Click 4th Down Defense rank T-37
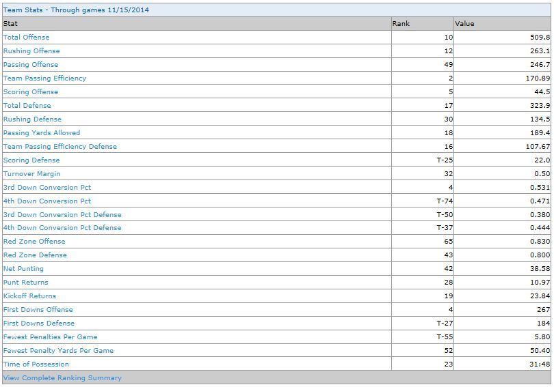The width and height of the screenshot is (554, 387). tap(445, 228)
